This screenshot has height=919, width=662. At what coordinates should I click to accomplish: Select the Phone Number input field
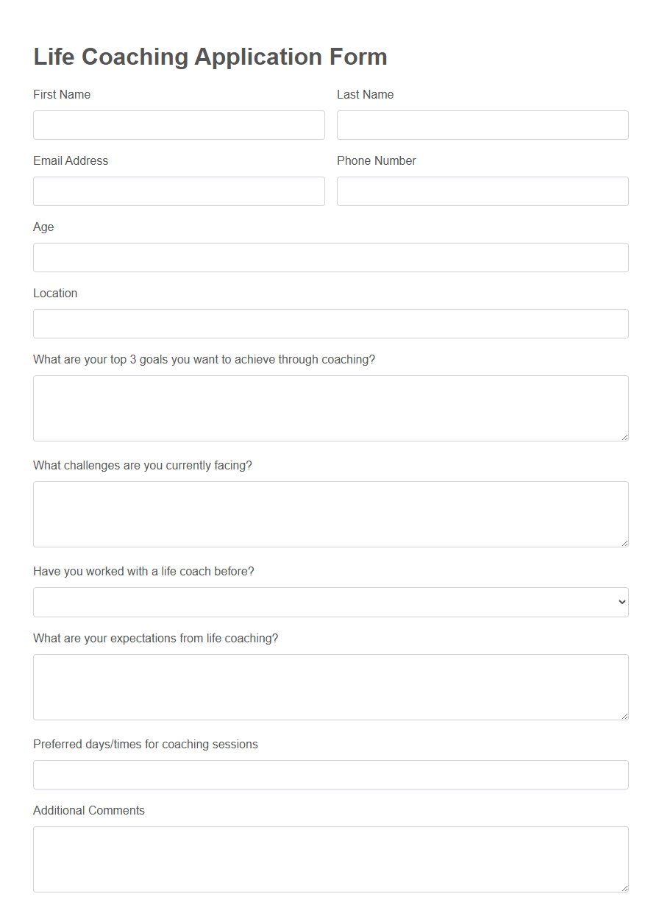coord(483,191)
